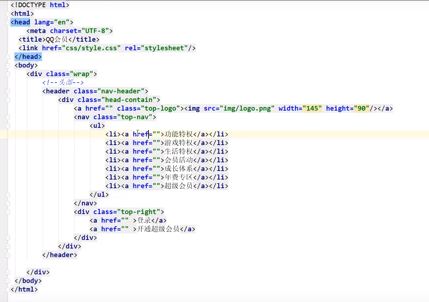Click the title text QQ会员

click(x=57, y=40)
